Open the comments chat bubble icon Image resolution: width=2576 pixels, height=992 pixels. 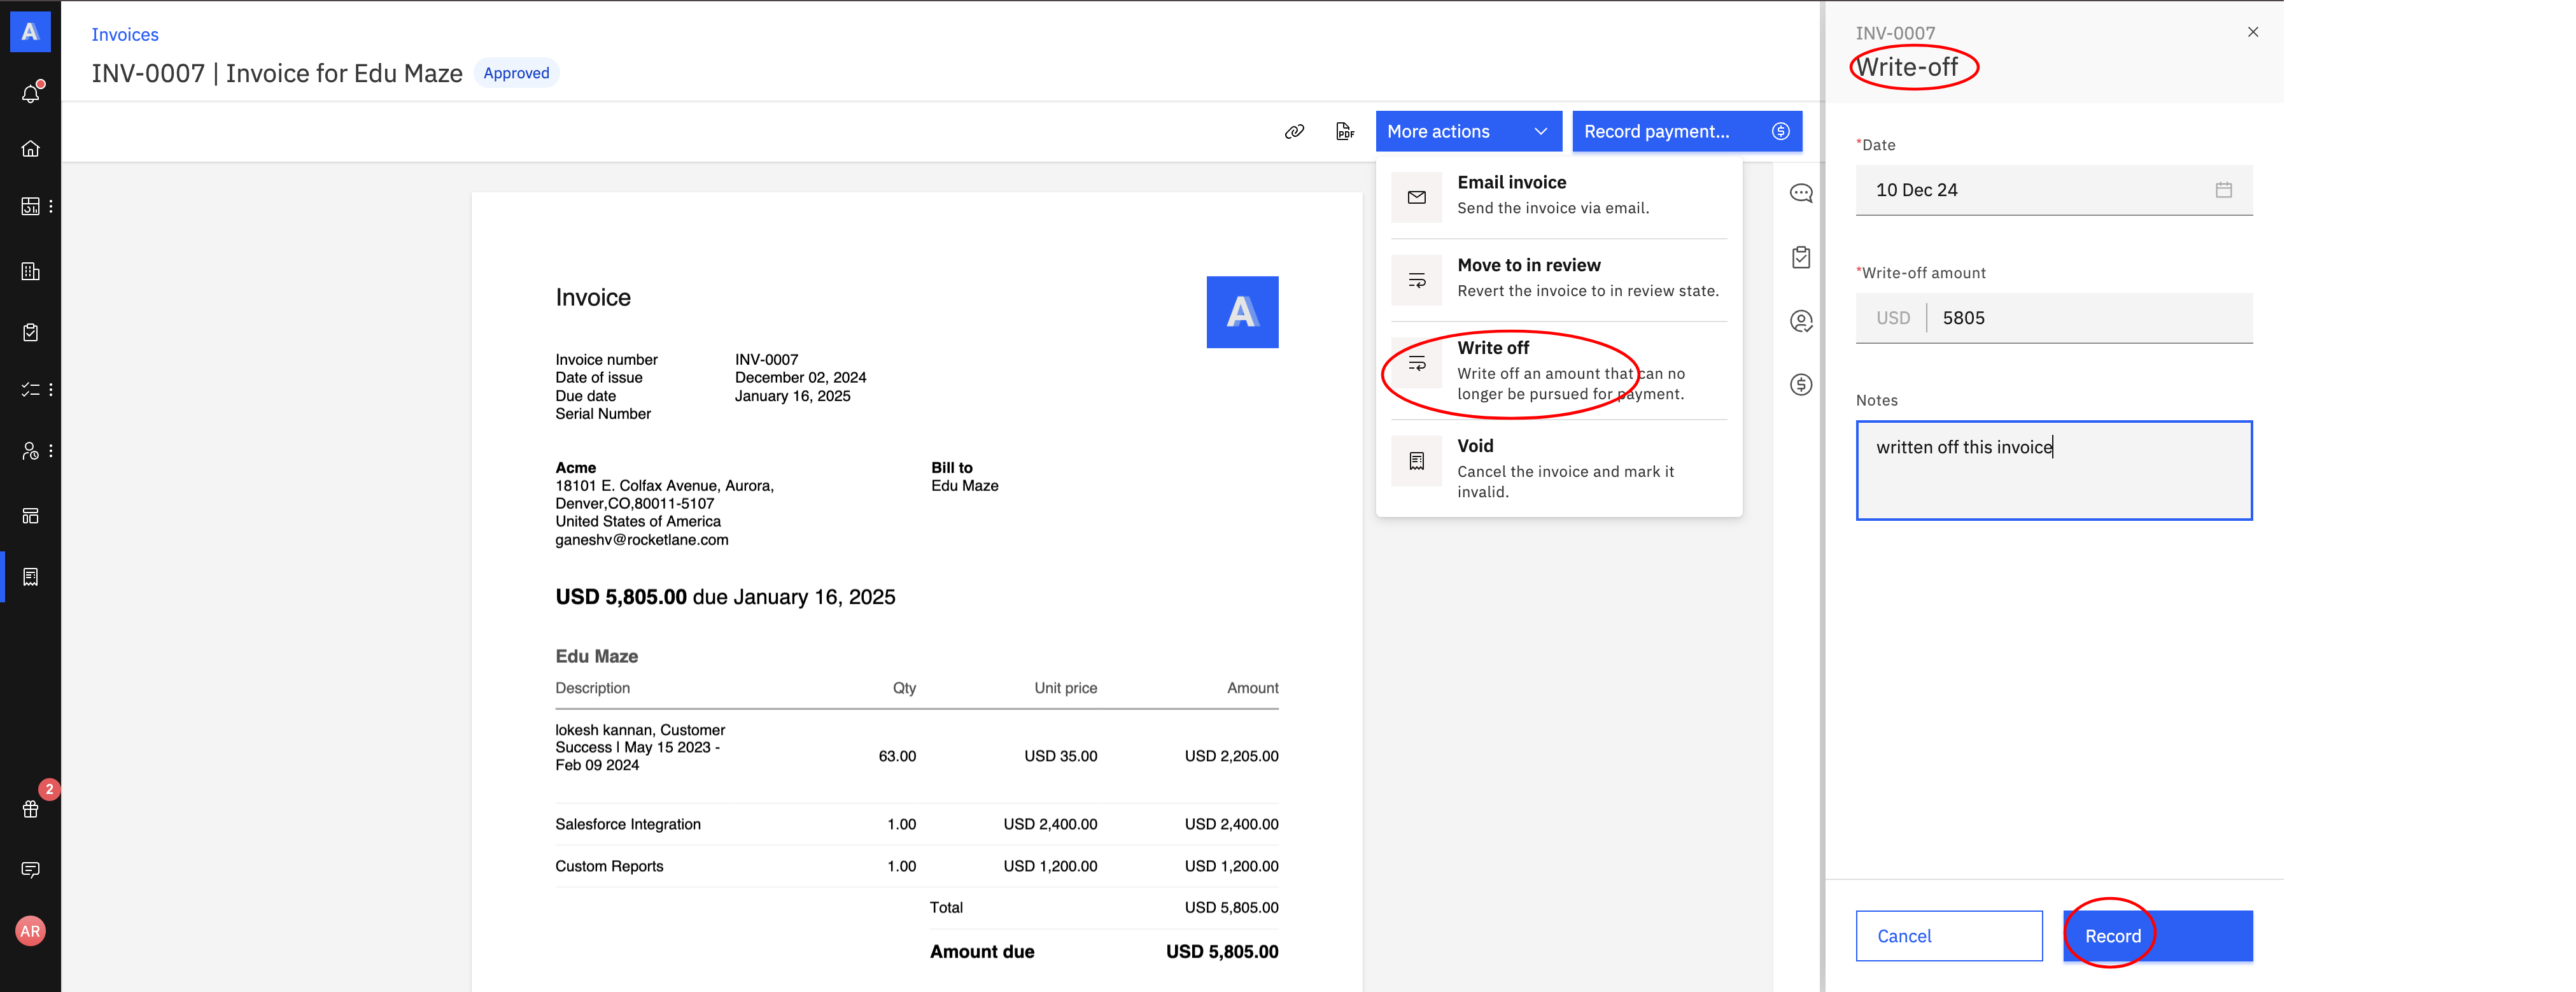coord(1800,193)
